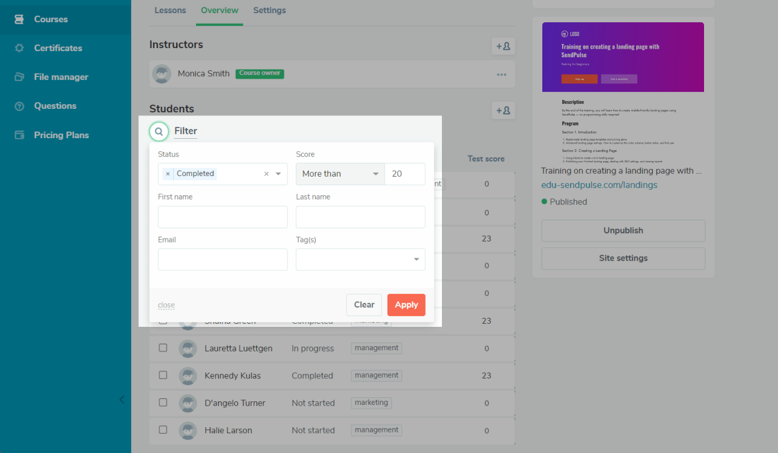Click the Apply filter button
Screen dimensions: 778x453
[406, 305]
